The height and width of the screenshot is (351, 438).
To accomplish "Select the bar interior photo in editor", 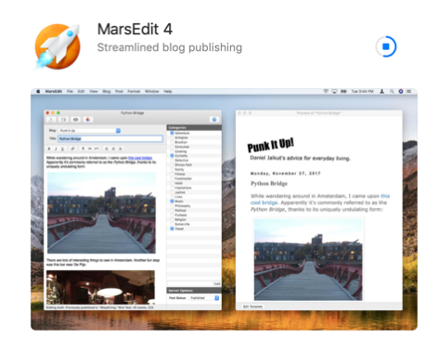I will pyautogui.click(x=100, y=287).
